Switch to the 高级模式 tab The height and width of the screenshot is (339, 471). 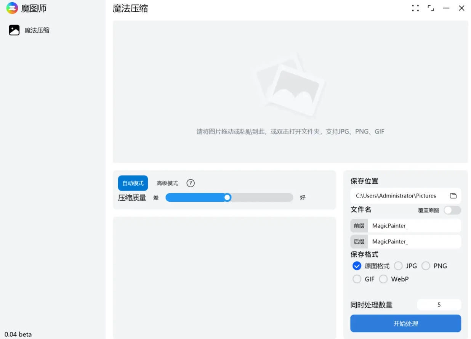tap(167, 183)
